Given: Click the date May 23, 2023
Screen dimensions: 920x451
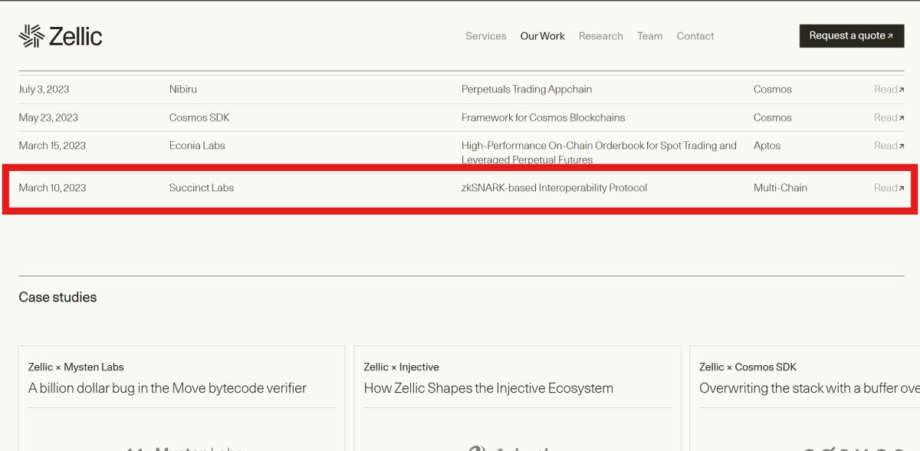Looking at the screenshot, I should 48,117.
